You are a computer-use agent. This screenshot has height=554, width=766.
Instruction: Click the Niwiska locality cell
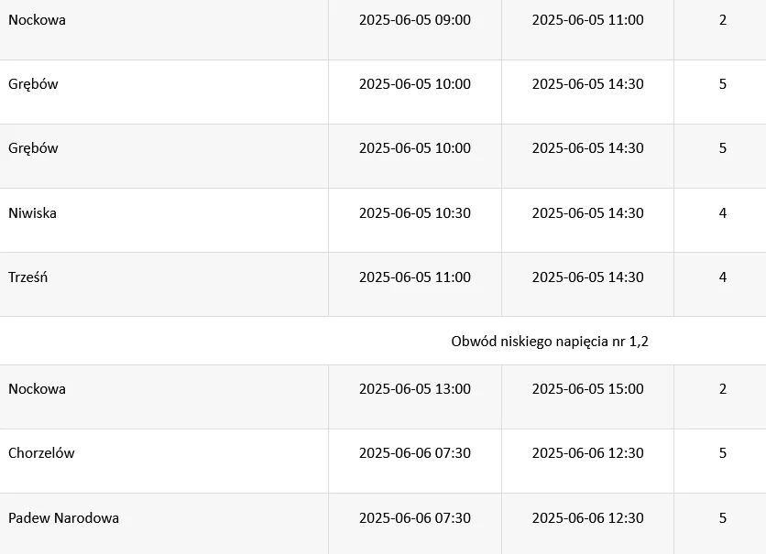coord(33,213)
